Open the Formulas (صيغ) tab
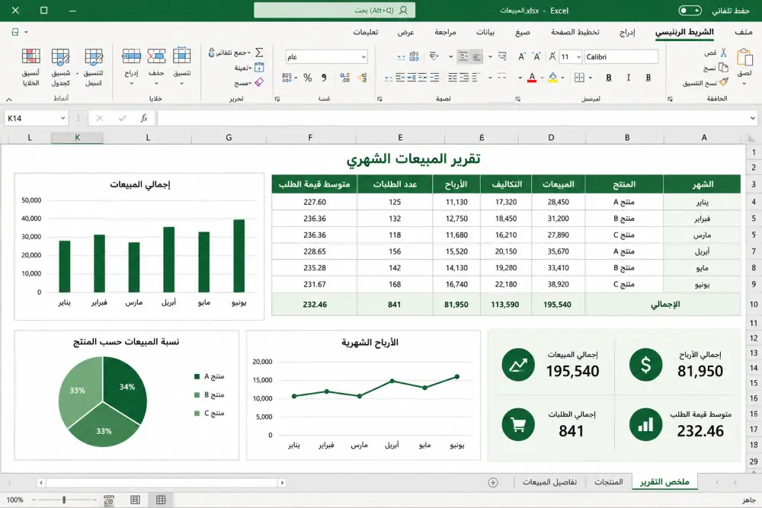The image size is (762, 508). (x=523, y=32)
